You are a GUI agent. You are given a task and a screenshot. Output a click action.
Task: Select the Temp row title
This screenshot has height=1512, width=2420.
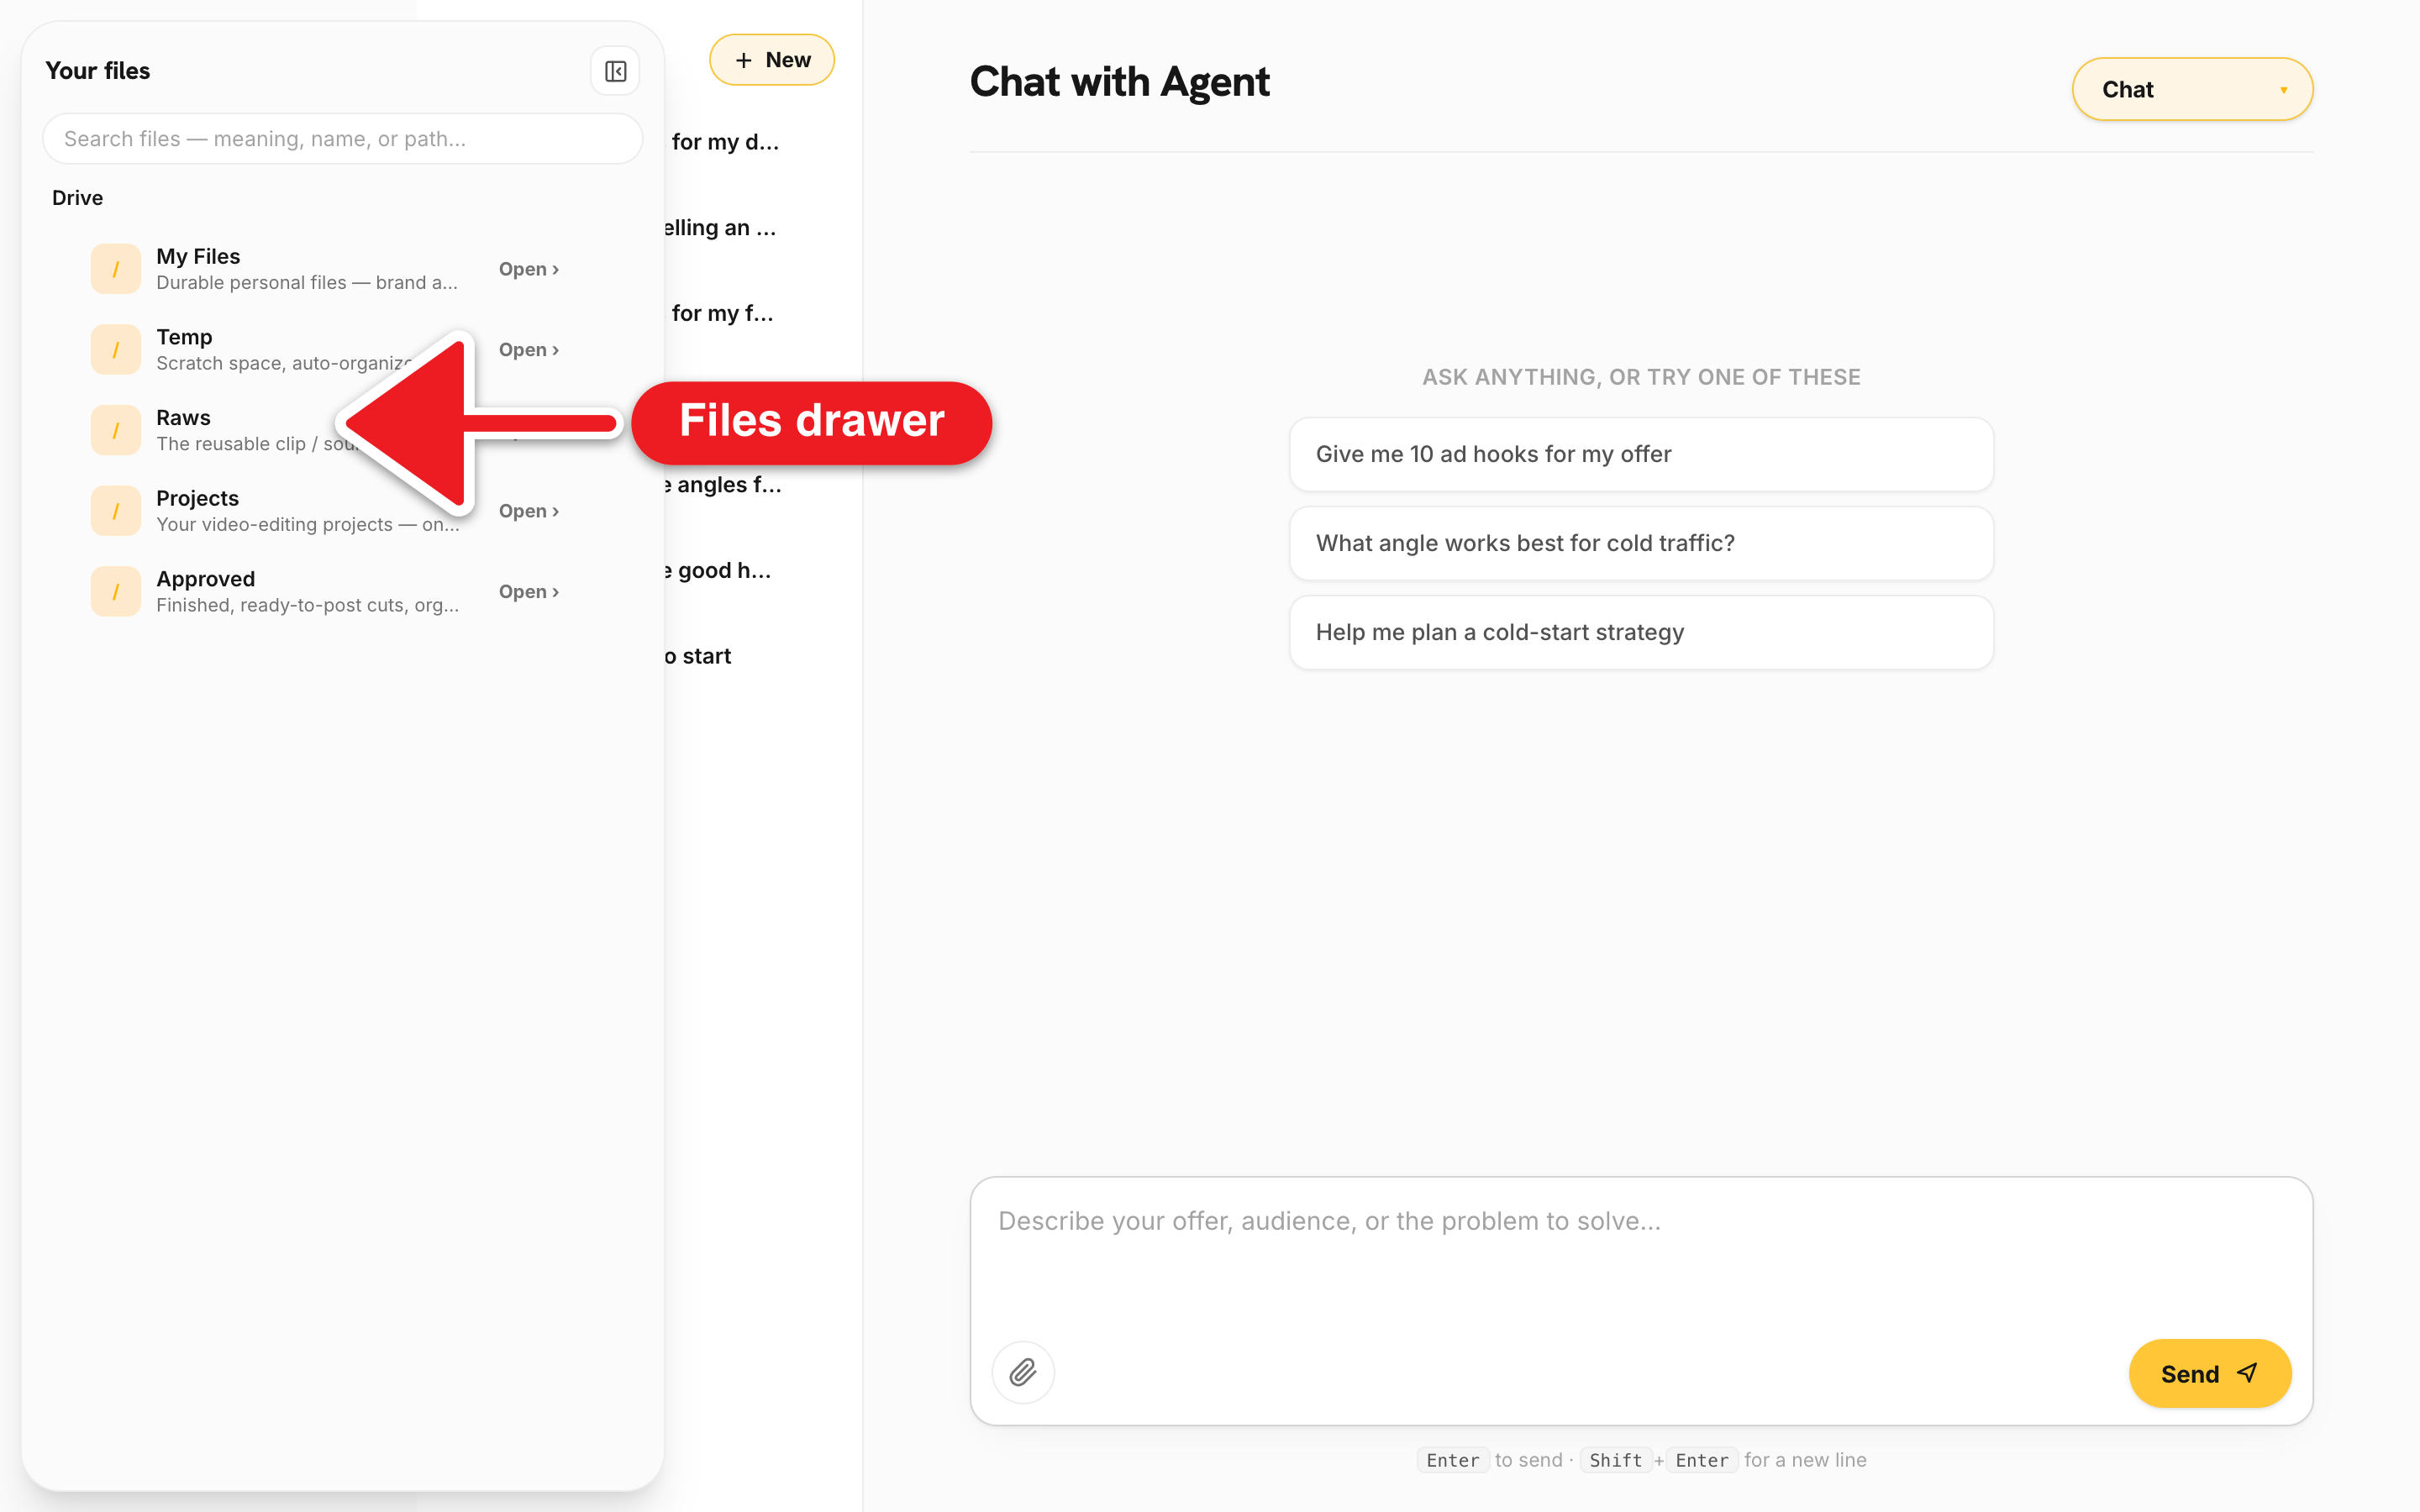point(184,337)
